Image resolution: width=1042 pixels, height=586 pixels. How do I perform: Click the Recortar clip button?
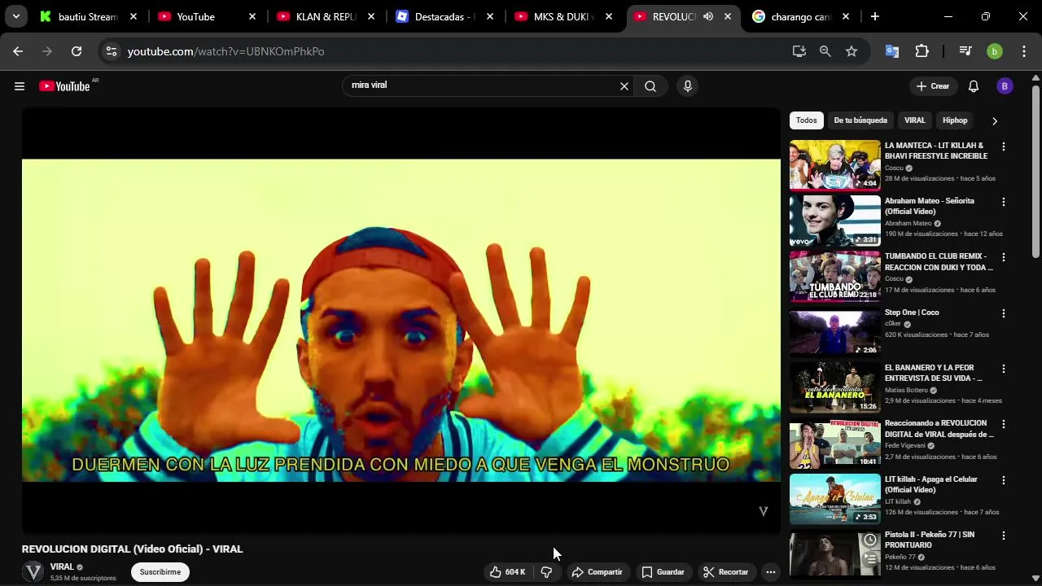point(725,572)
